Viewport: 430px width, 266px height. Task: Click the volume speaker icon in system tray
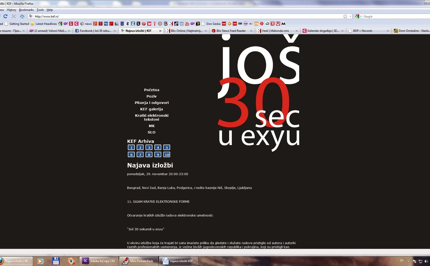(x=426, y=261)
